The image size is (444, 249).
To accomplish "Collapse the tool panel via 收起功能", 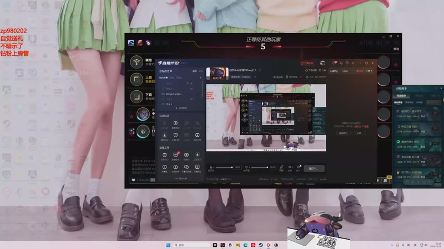I will 181,178.
